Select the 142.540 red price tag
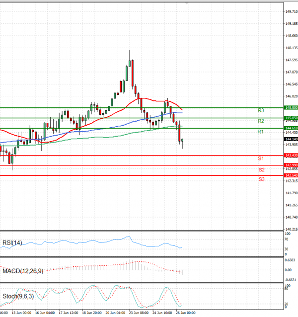The width and height of the screenshot is (298, 317). (x=291, y=175)
